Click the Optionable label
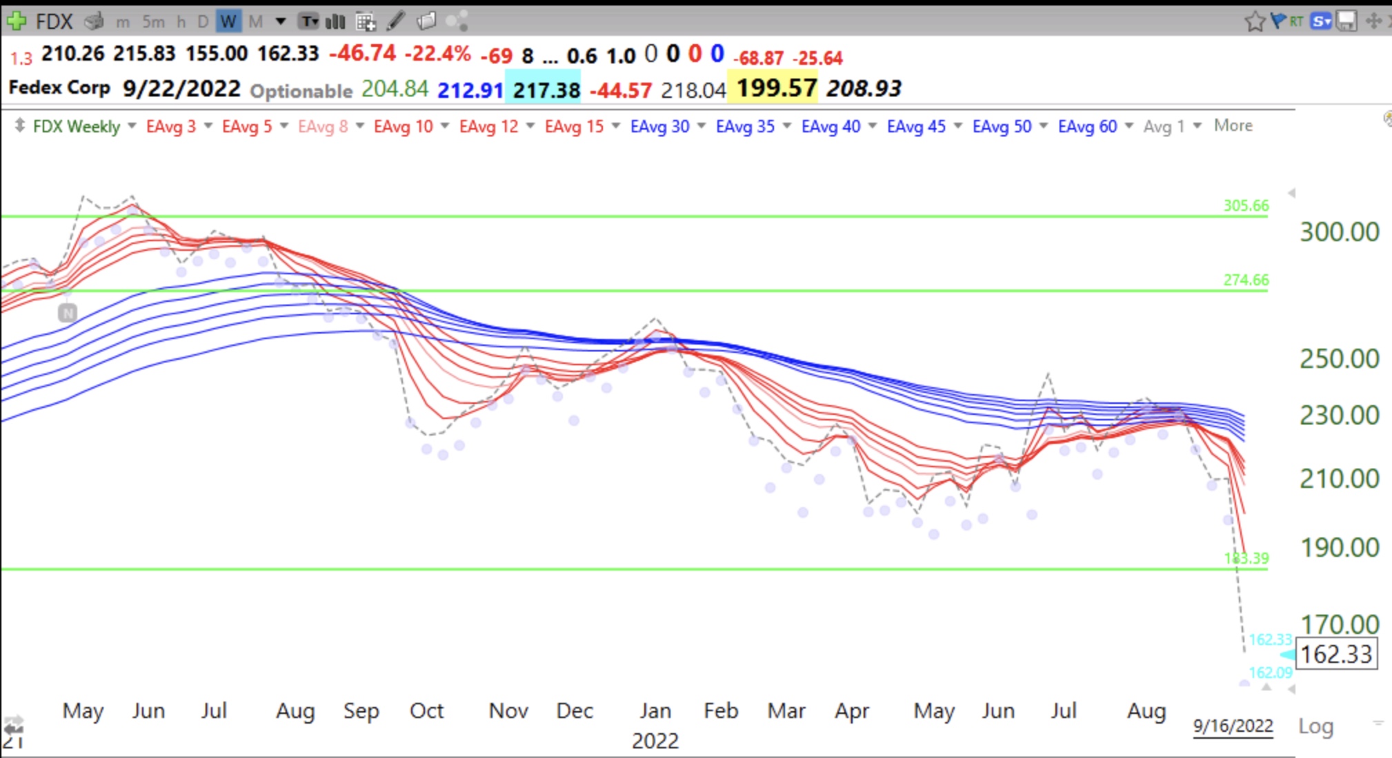The image size is (1392, 758). (301, 91)
